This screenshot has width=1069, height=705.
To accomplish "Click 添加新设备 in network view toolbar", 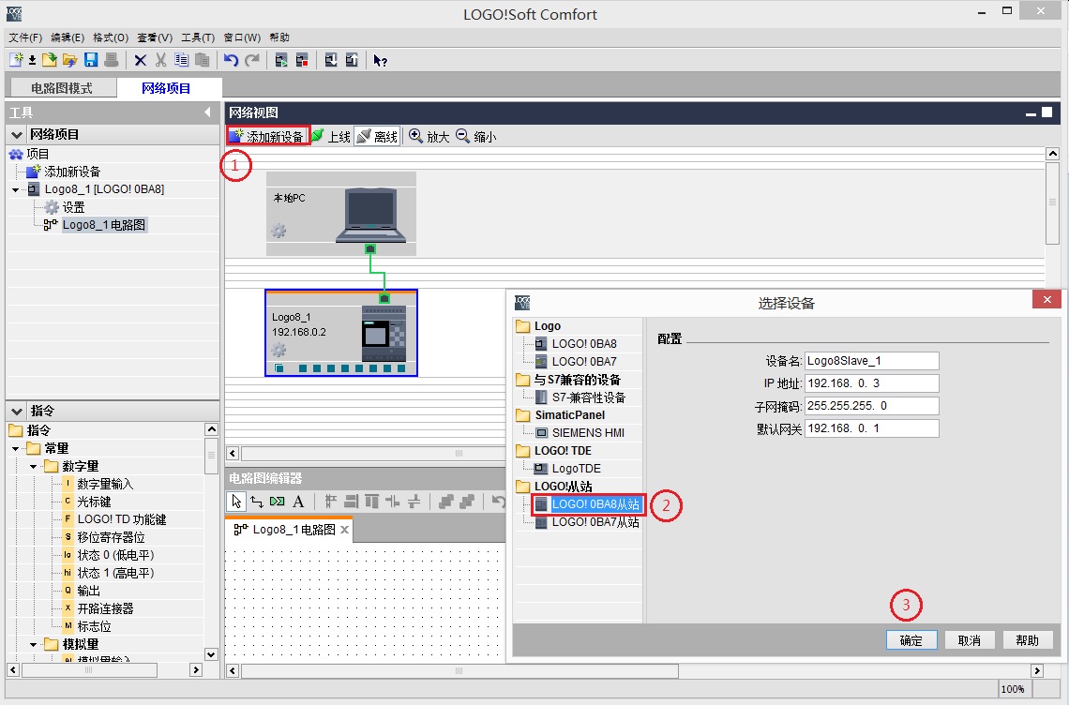I will 267,136.
